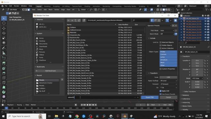Viewport: 211px width, 119px height.
Task: Adjust the export Scale slider field
Action: [x=168, y=77]
